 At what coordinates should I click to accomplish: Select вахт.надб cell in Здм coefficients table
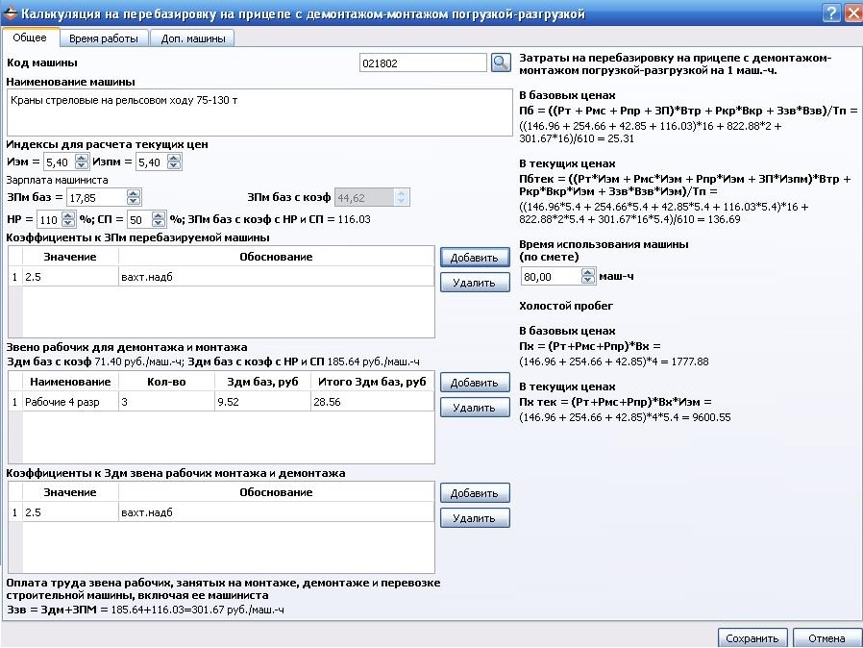click(x=276, y=512)
